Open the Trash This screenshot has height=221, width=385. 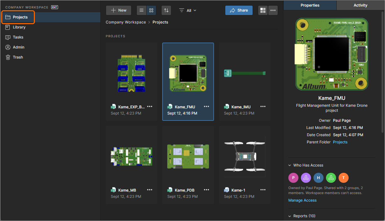coord(18,57)
